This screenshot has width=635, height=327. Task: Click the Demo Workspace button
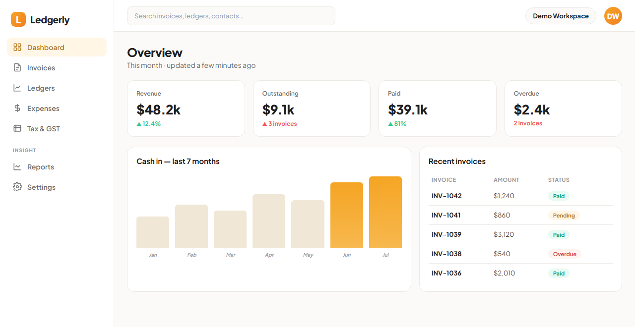[x=561, y=16]
